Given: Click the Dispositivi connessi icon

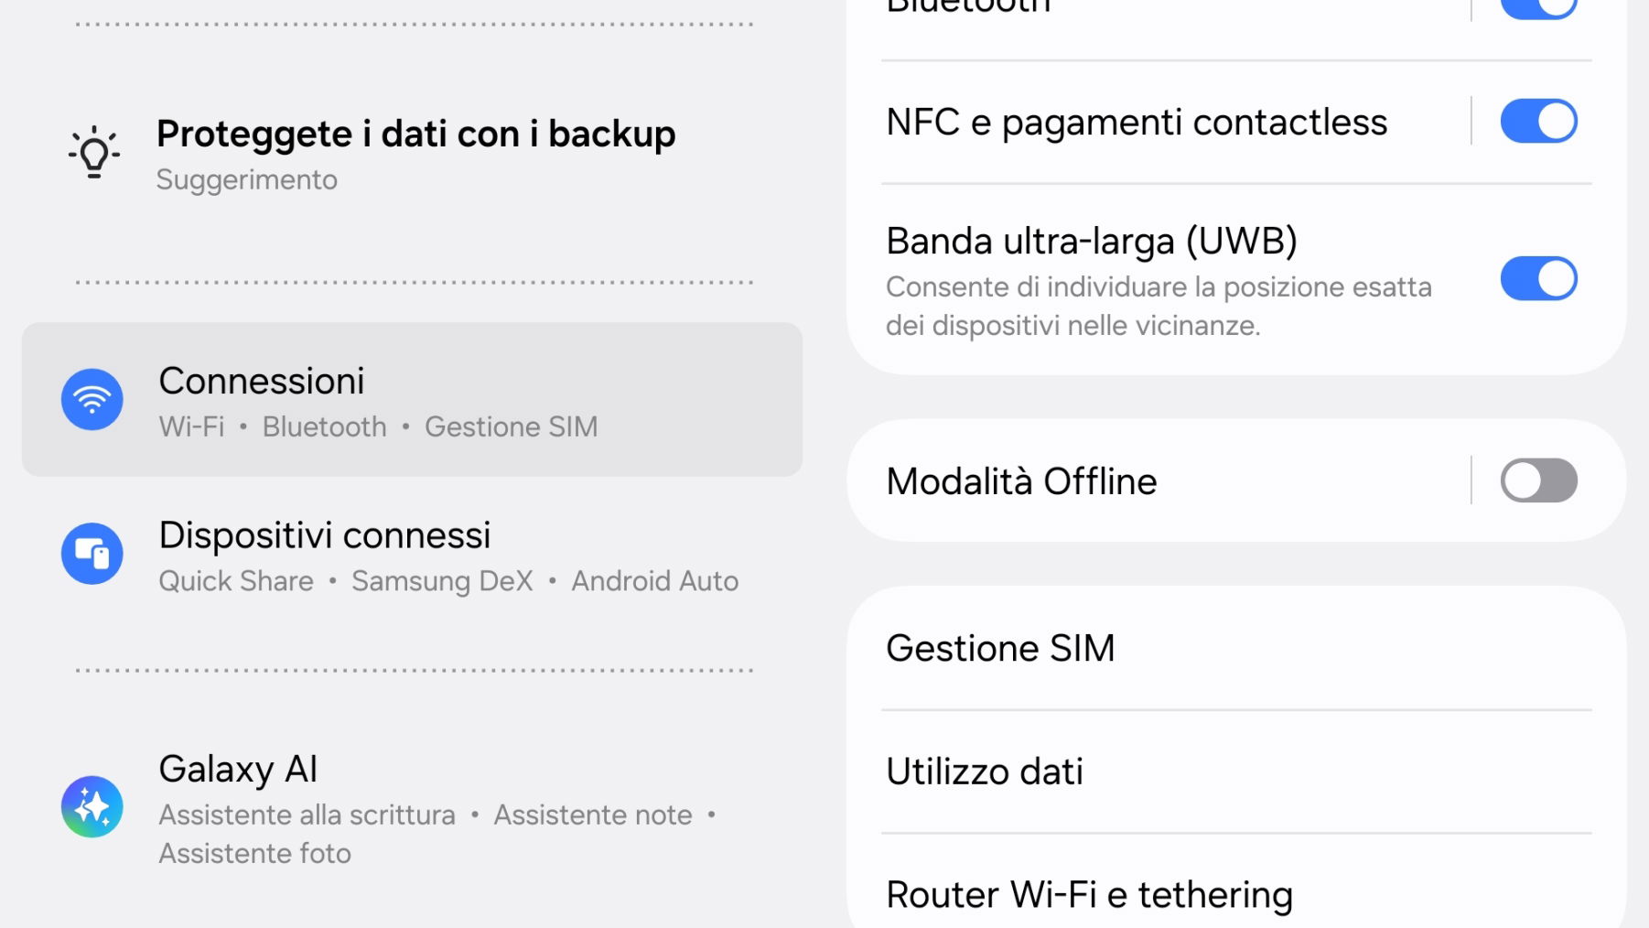Looking at the screenshot, I should tap(92, 554).
